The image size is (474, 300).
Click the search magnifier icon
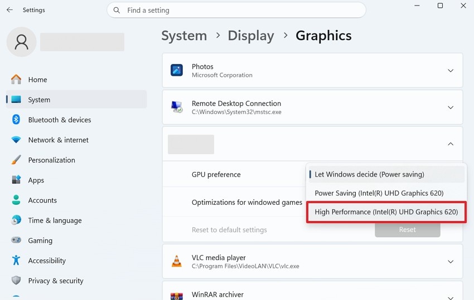click(x=117, y=10)
